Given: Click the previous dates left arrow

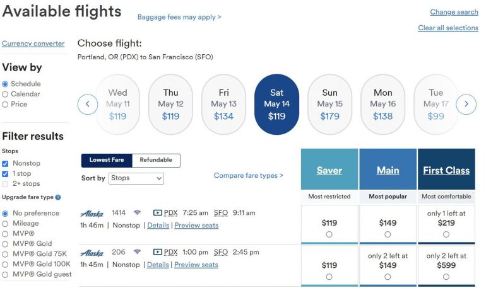Looking at the screenshot, I should pos(88,104).
